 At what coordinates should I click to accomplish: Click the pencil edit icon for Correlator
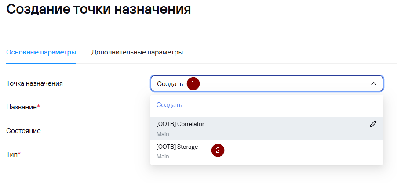[373, 124]
